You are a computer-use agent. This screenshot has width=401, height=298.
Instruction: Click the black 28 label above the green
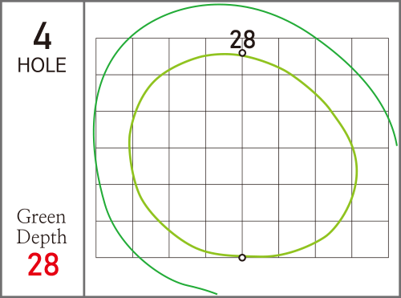pyautogui.click(x=242, y=39)
